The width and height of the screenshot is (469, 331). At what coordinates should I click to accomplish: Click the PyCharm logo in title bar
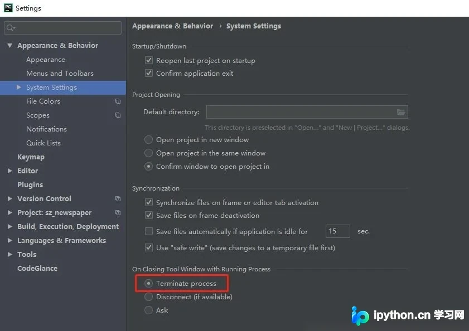click(8, 8)
